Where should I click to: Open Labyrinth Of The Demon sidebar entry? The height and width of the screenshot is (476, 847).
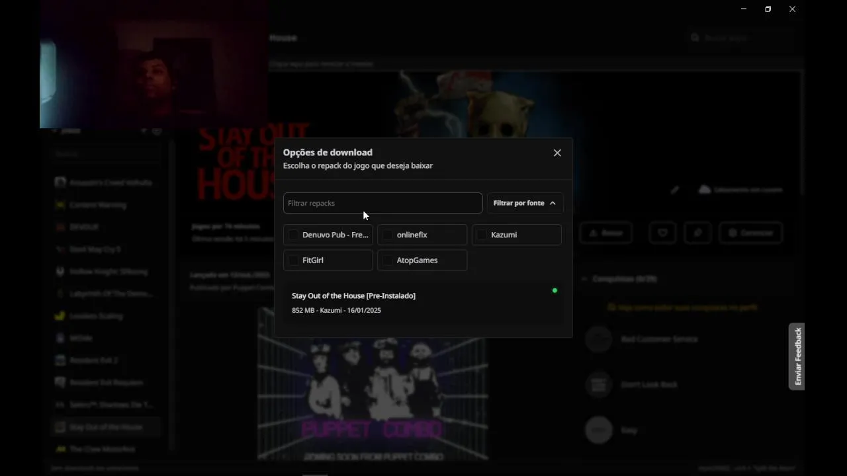105,294
